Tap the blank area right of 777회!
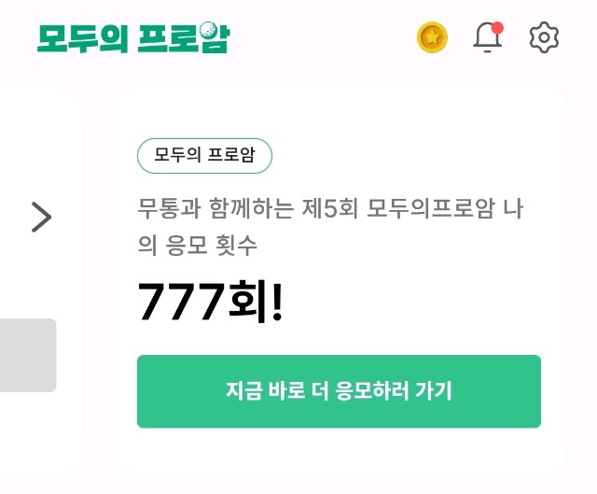597x494 pixels. [420, 303]
